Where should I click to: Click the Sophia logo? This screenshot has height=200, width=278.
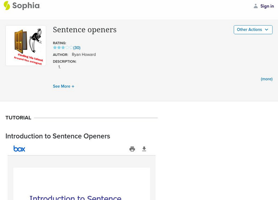point(22,6)
